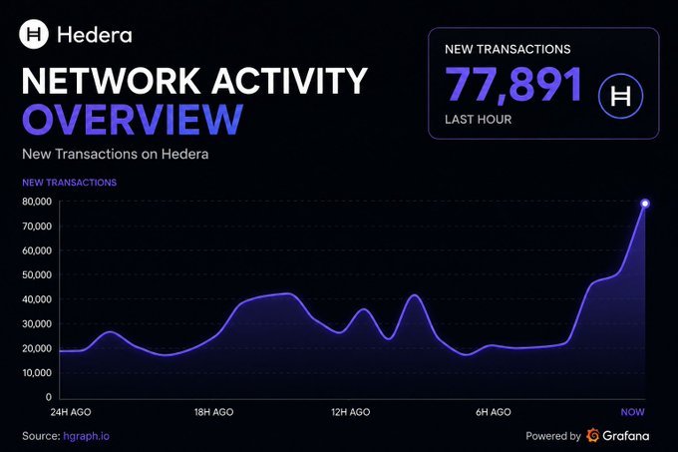This screenshot has width=678, height=452.
Task: Open the hgraph.io source link
Action: click(86, 436)
